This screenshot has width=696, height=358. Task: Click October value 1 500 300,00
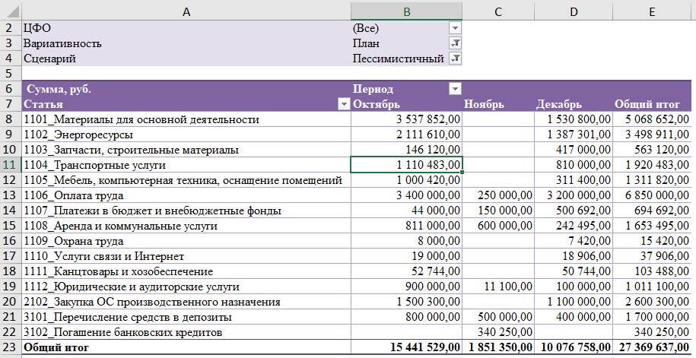pos(407,302)
